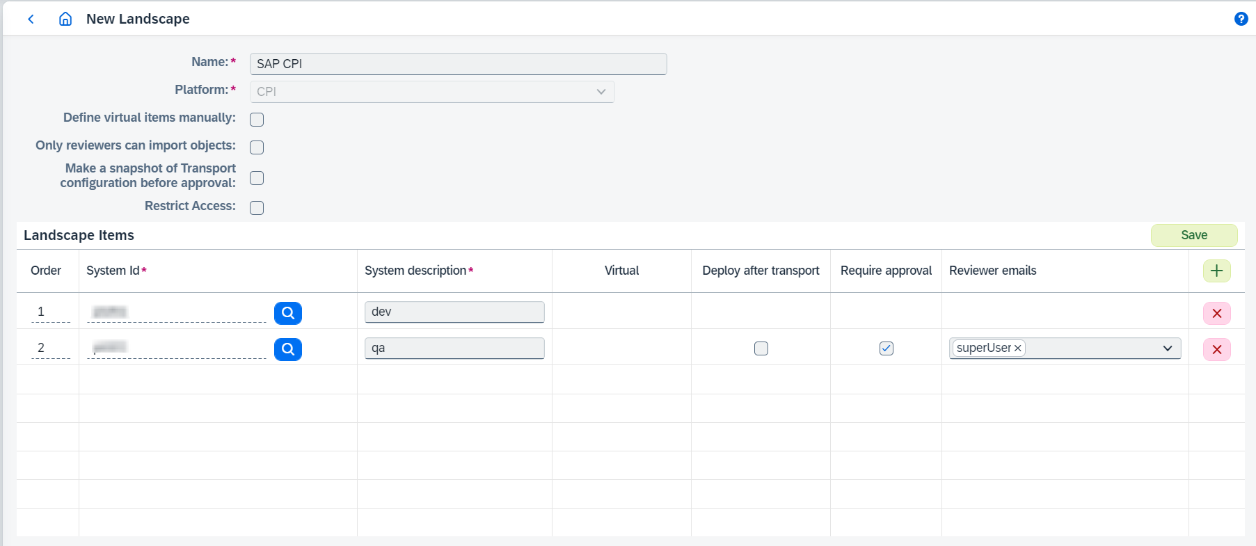Click the Virtual column header
Viewport: 1256px width, 546px height.
click(x=621, y=271)
